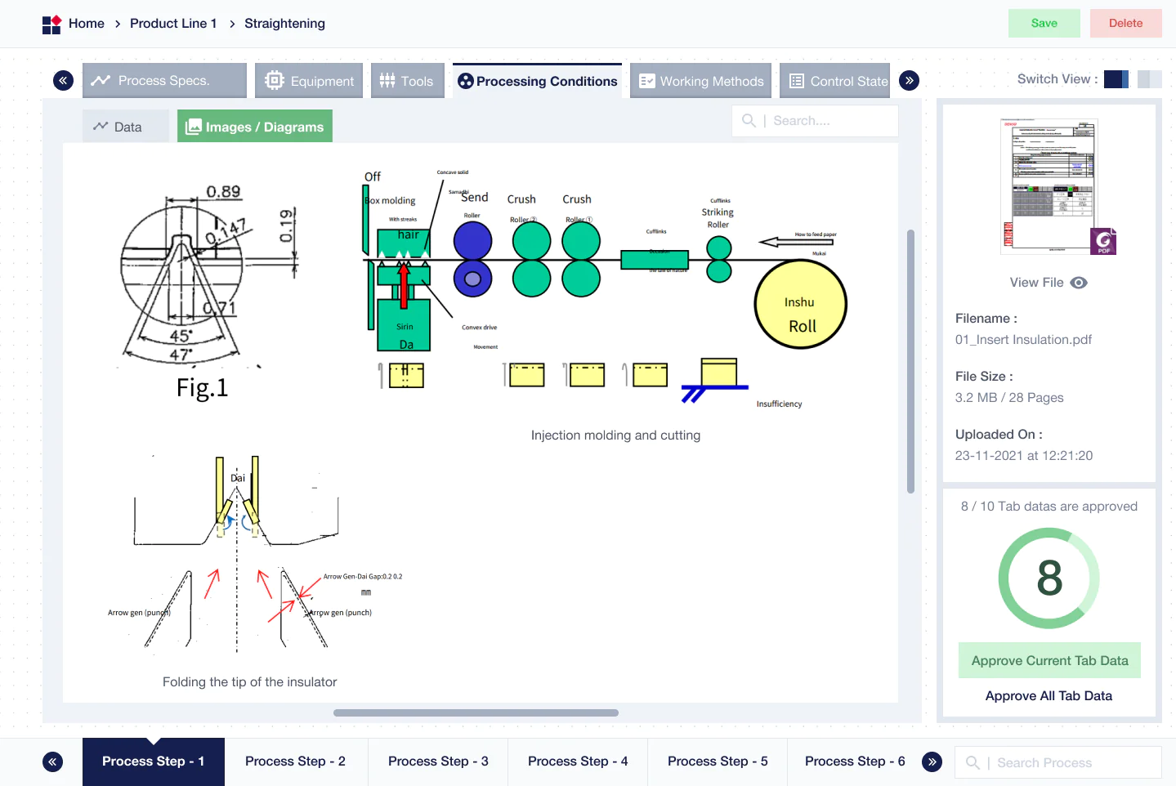Click the magnifier icon in Search Process
Viewport: 1176px width, 786px height.
click(x=973, y=762)
